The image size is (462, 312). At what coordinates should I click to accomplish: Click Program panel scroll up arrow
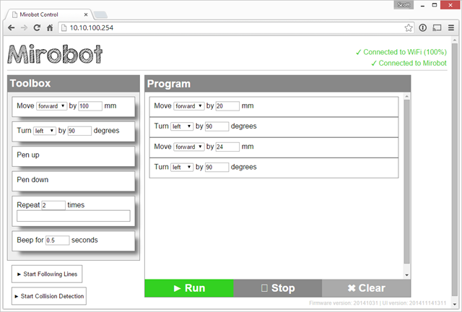coord(406,97)
